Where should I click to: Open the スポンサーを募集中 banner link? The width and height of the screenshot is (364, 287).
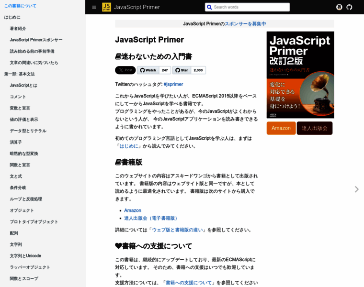click(x=245, y=24)
